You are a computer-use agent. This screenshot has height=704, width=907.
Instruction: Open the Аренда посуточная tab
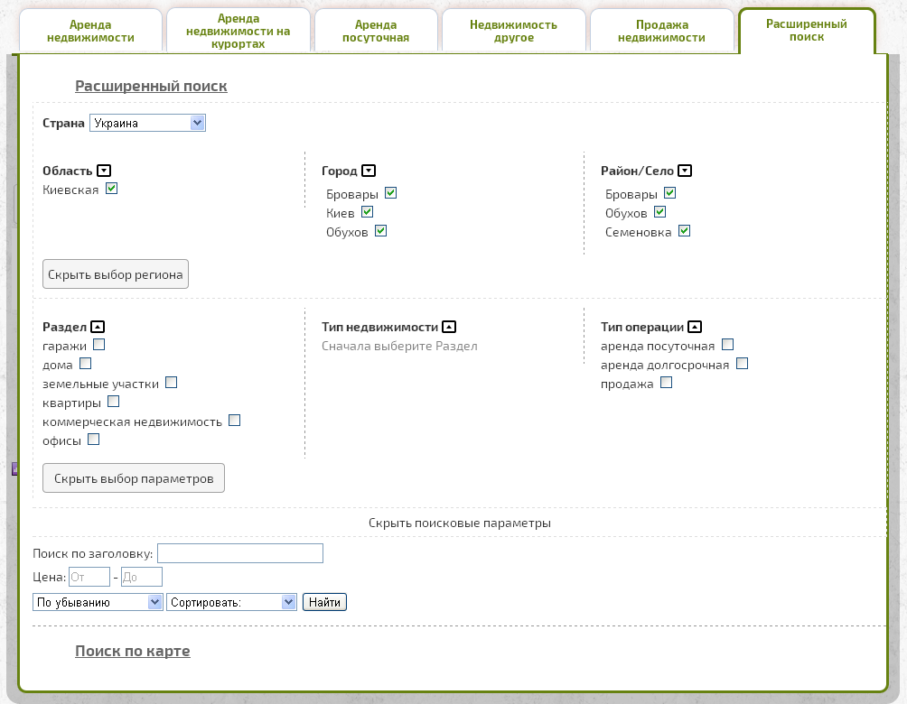click(x=376, y=32)
